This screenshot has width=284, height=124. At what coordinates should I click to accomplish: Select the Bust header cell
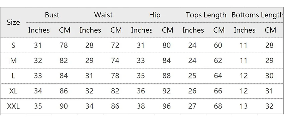(52, 15)
